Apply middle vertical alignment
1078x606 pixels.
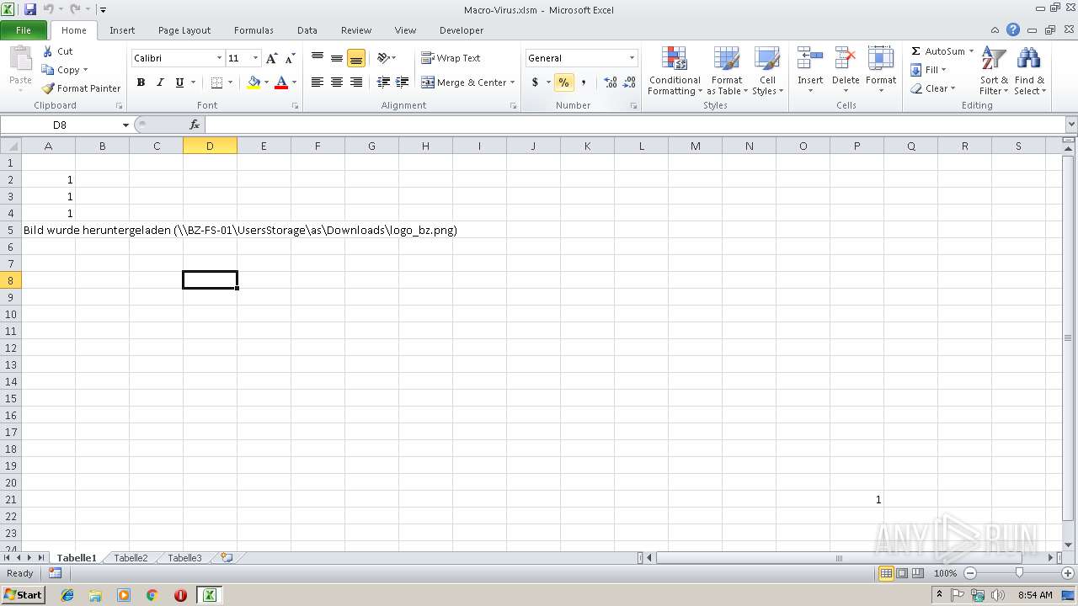pos(337,58)
